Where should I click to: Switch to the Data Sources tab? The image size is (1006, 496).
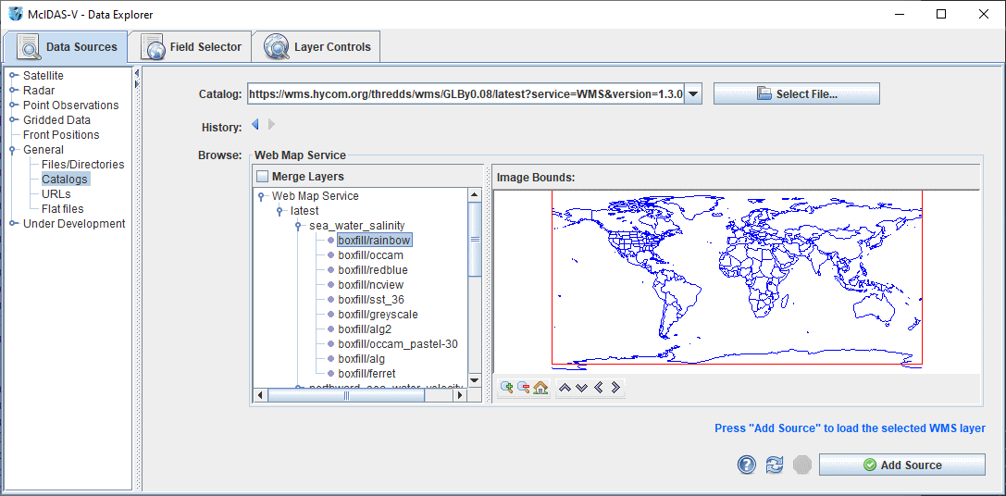[66, 47]
